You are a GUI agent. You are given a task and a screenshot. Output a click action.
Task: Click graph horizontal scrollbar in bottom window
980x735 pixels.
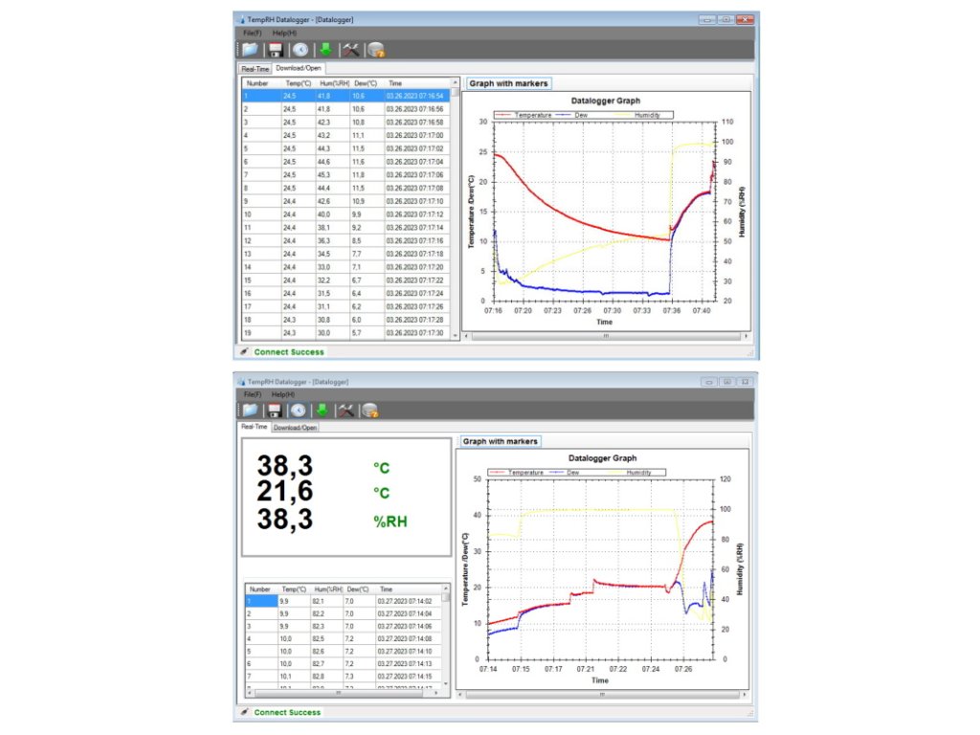click(x=602, y=695)
